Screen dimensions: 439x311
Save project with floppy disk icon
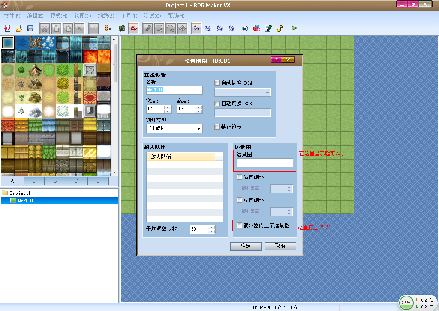tap(30, 28)
